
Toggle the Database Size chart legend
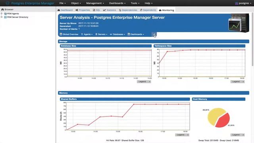pos(144,81)
